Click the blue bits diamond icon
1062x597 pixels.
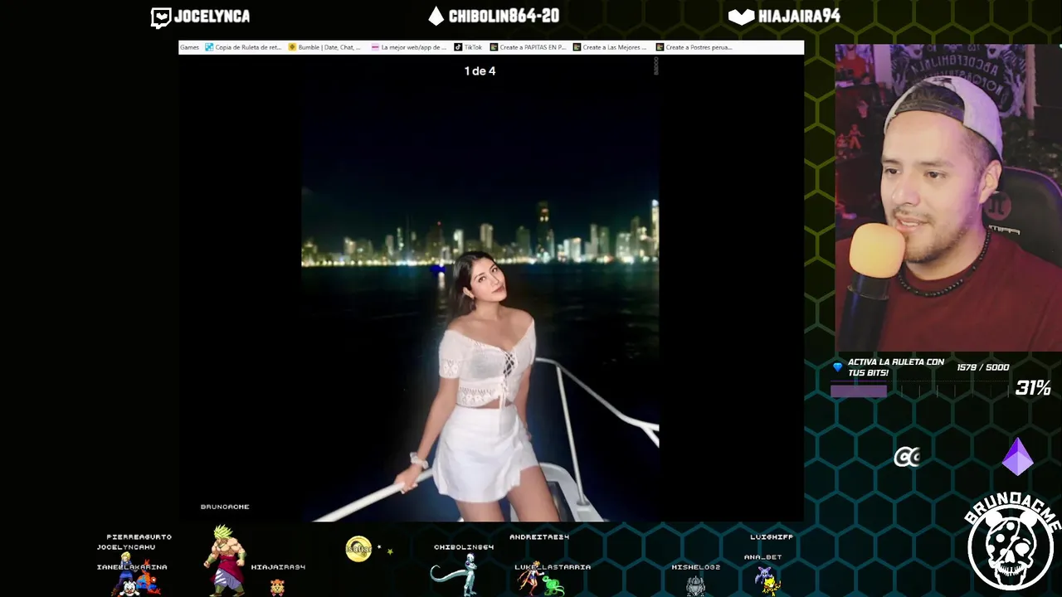click(838, 366)
